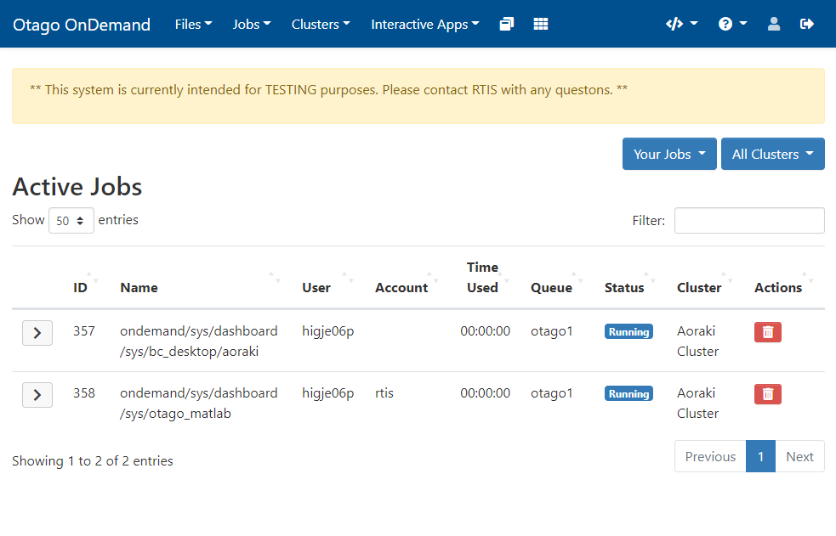
Task: Open the My Interactive Sessions icon
Action: point(507,24)
